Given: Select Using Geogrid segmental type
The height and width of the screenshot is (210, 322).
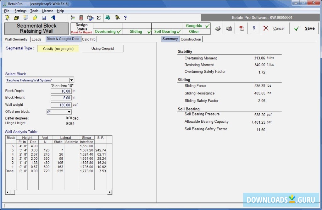Looking at the screenshot, I should 103,49.
